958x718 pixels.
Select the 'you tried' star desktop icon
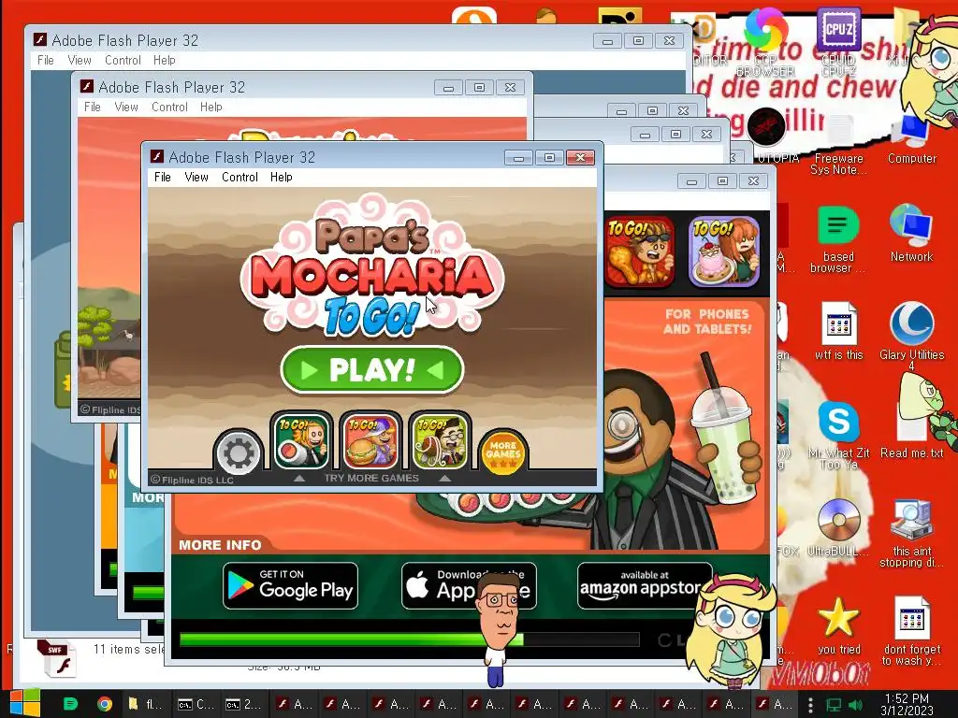click(x=838, y=626)
